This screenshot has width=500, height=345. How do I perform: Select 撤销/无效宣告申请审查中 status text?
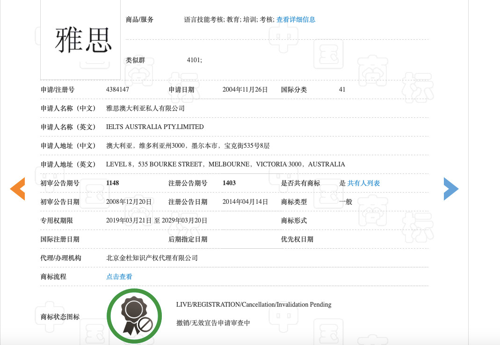pos(213,323)
